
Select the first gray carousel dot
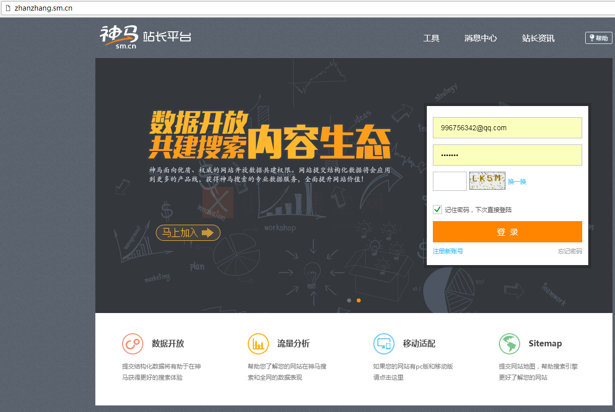click(x=349, y=300)
